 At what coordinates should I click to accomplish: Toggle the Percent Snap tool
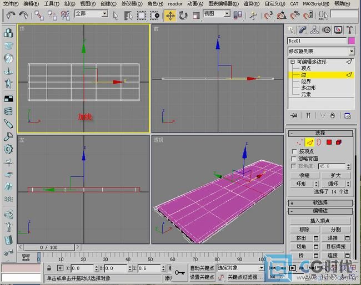point(295,16)
